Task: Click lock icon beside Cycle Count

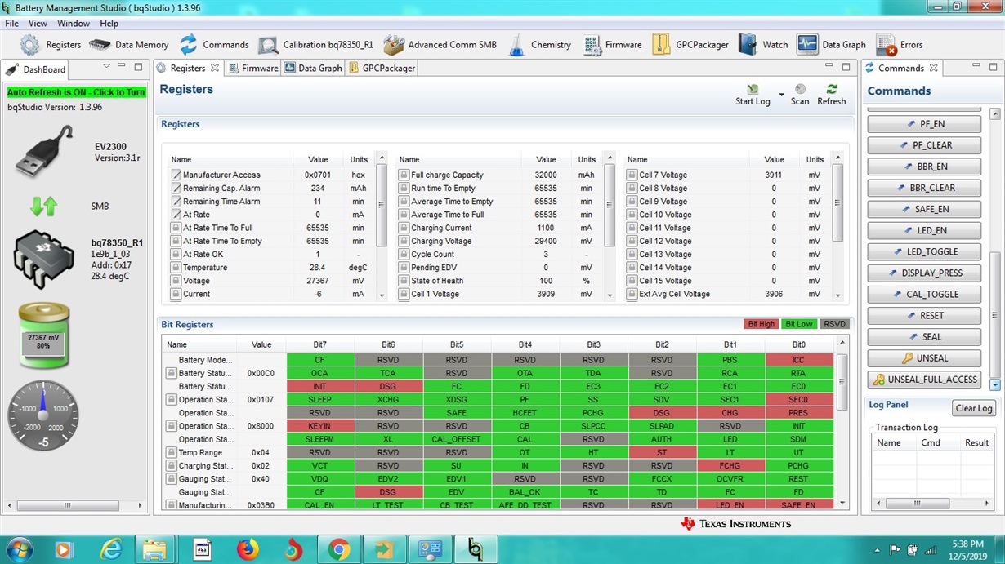Action: (404, 254)
